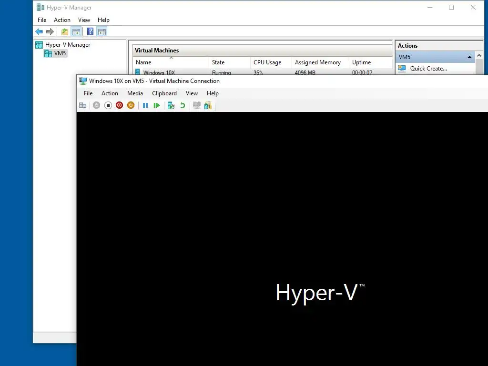
Task: Sort by Uptime column header
Action: 370,62
